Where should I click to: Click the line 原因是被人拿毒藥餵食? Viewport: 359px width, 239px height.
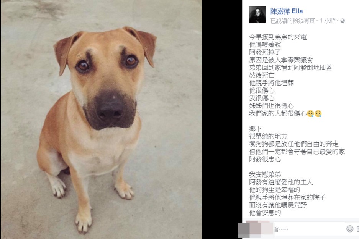[281, 60]
